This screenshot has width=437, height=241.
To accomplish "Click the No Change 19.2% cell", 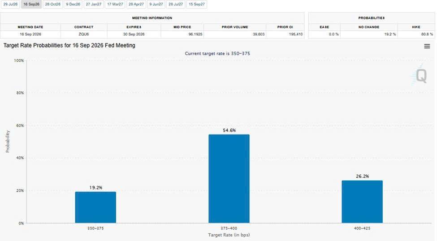I will click(x=369, y=34).
